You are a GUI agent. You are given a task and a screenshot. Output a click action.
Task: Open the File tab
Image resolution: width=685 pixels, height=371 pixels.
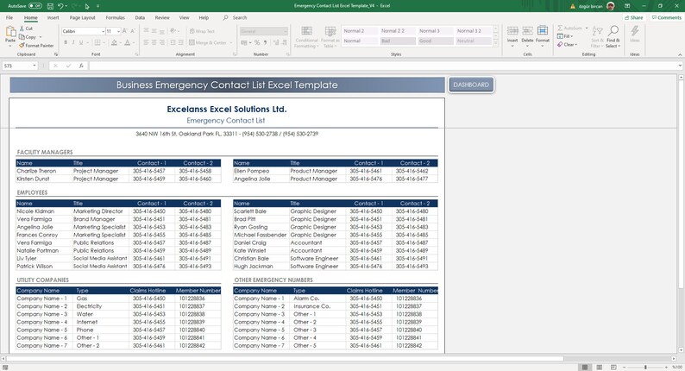[x=9, y=18]
